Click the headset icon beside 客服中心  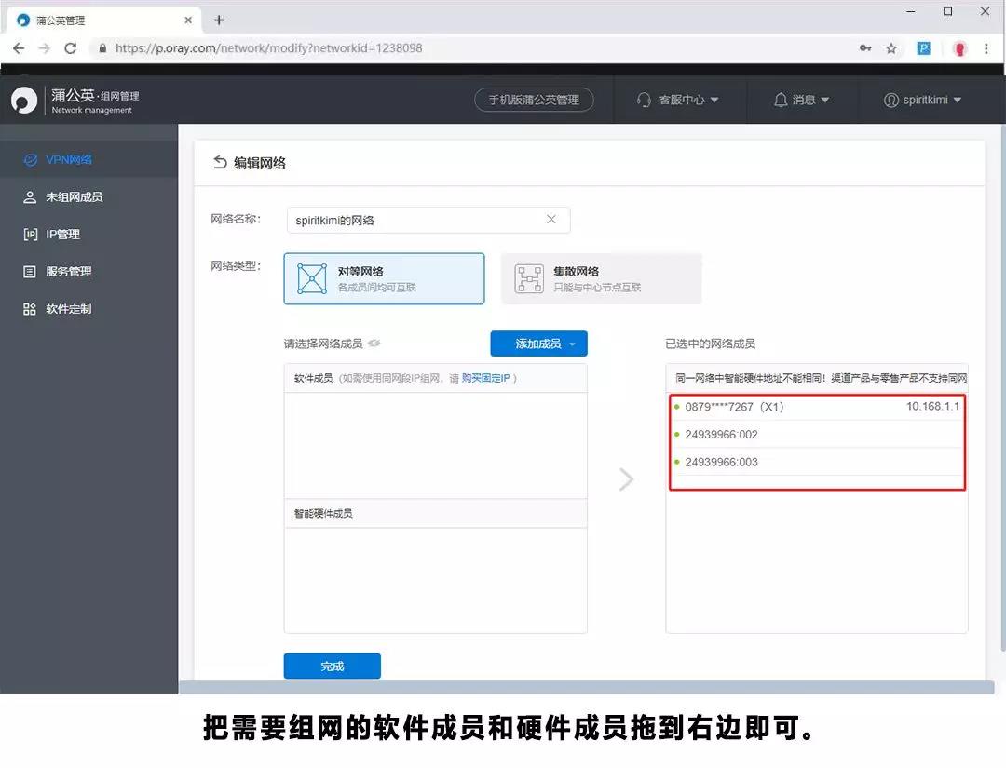644,100
